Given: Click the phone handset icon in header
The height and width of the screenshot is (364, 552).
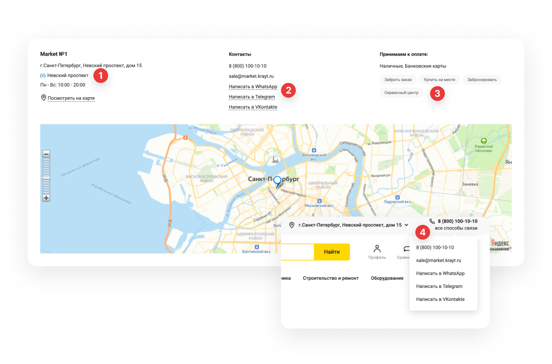Looking at the screenshot, I should pos(431,221).
